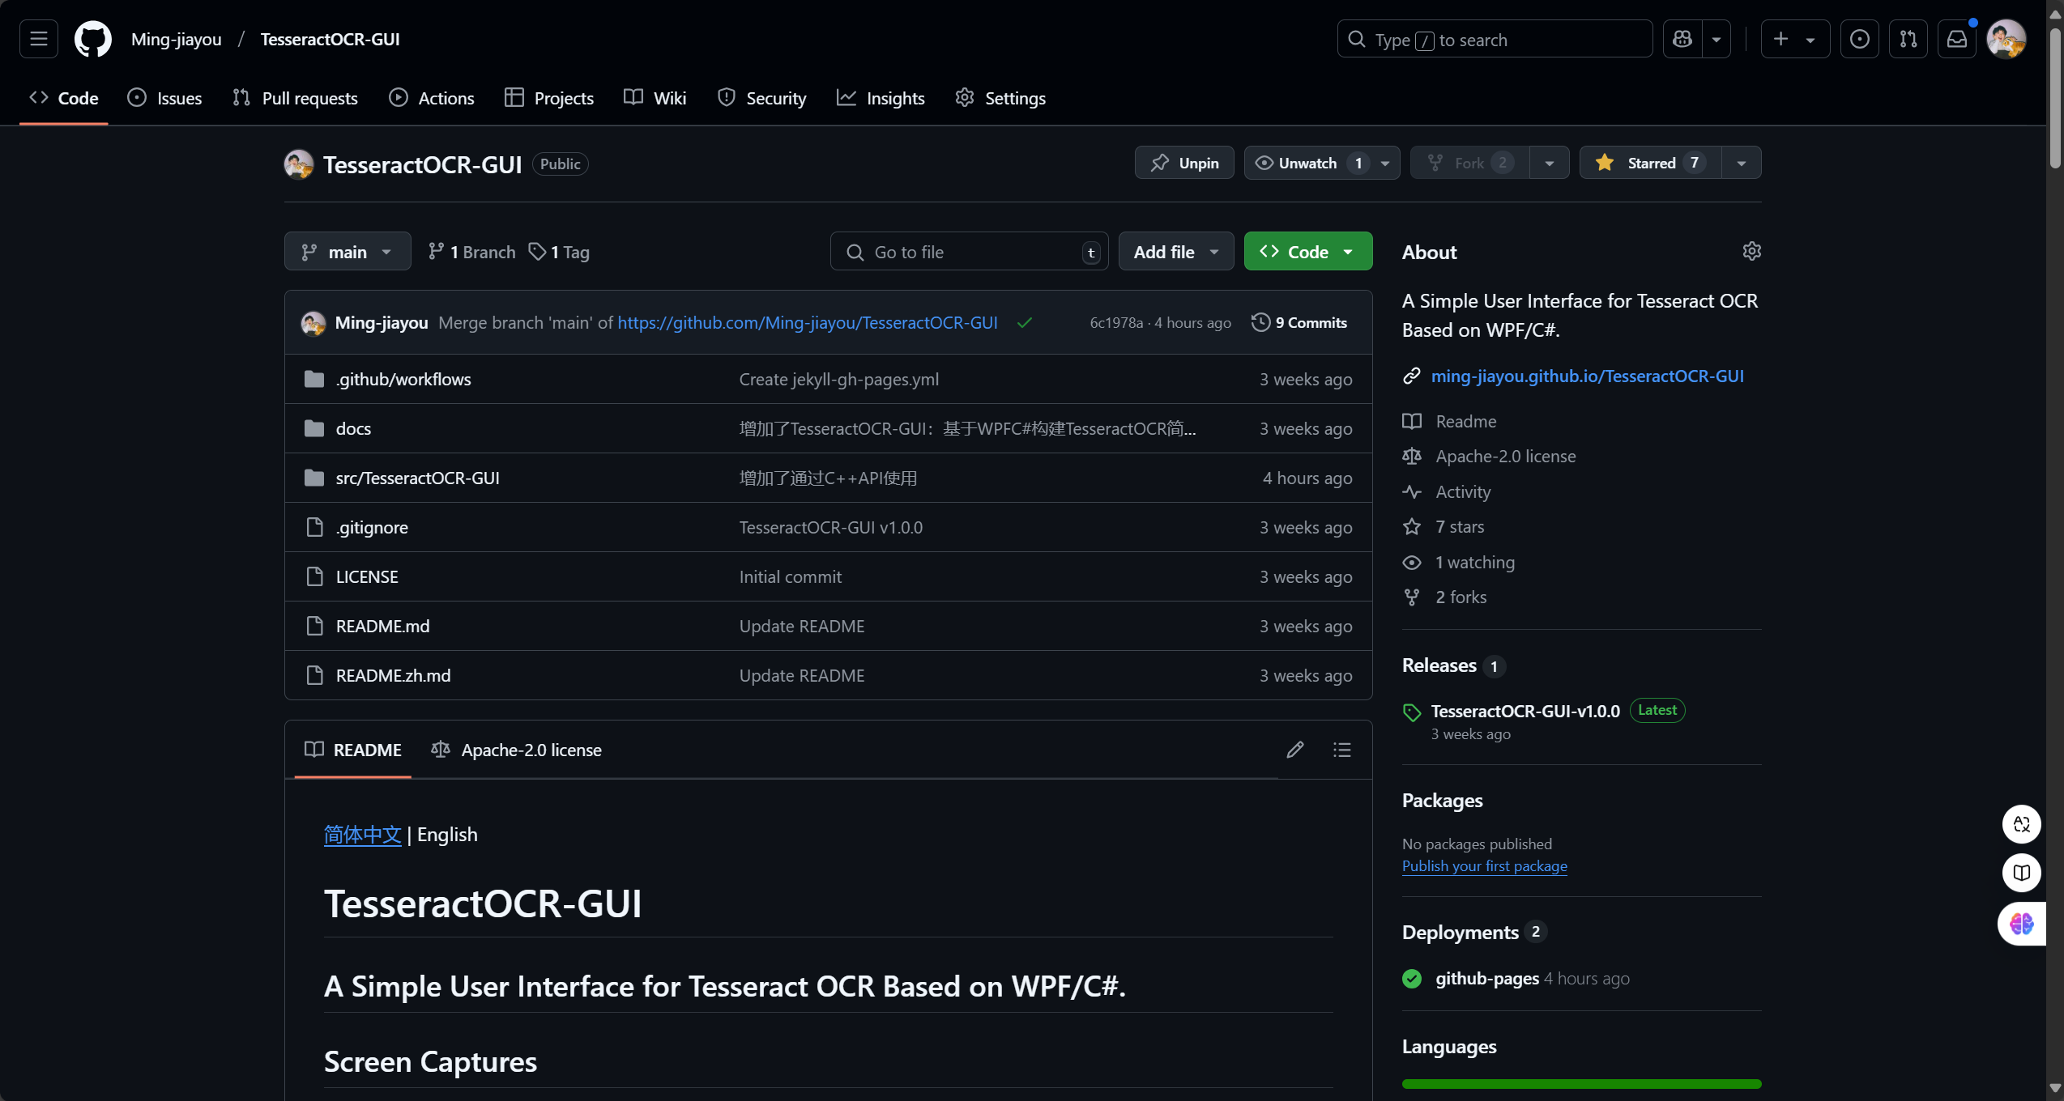Click Ming-jiayou commit author avatar

click(x=313, y=323)
